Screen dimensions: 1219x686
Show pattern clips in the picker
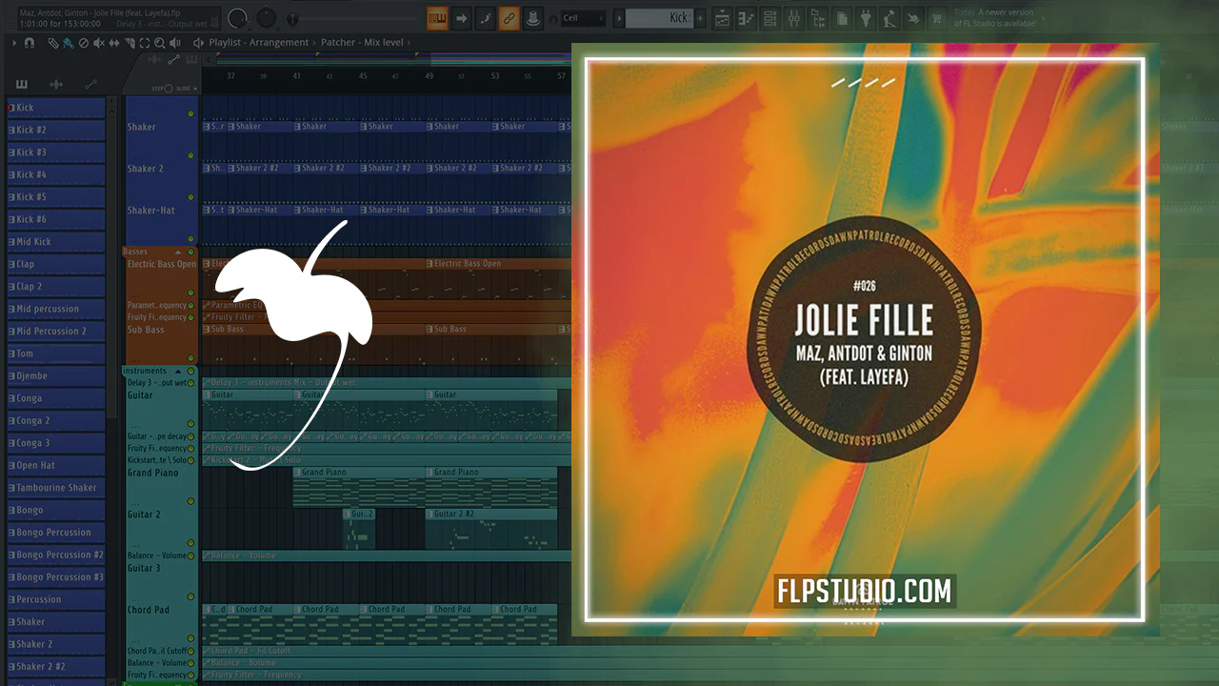(x=22, y=84)
